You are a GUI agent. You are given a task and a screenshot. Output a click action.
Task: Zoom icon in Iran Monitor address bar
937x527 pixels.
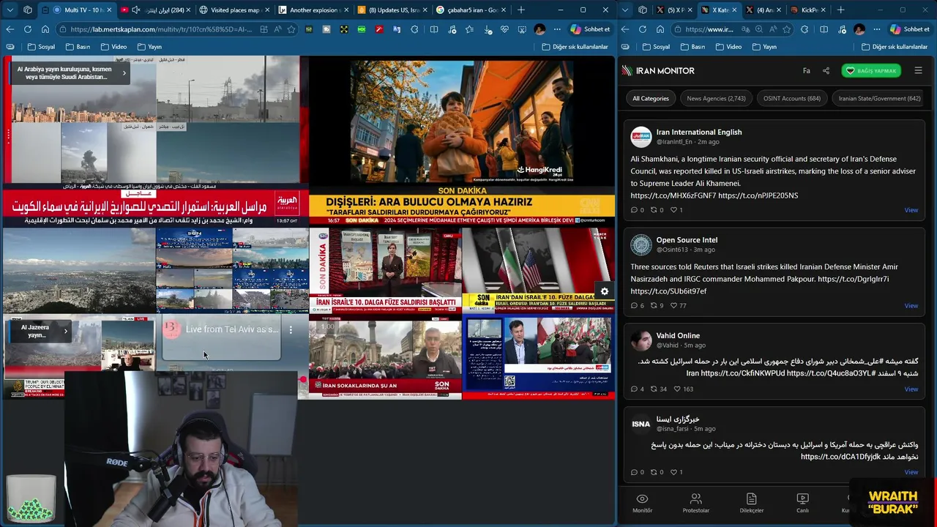pyautogui.click(x=759, y=29)
